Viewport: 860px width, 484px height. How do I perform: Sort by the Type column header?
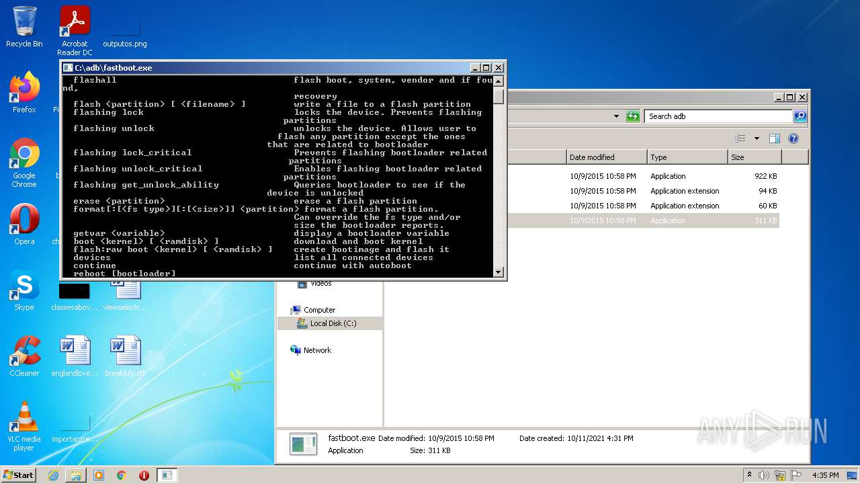687,157
